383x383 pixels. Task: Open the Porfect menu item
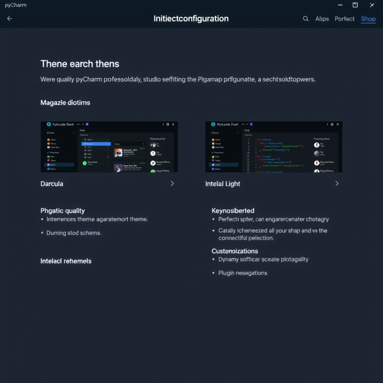pyautogui.click(x=344, y=19)
